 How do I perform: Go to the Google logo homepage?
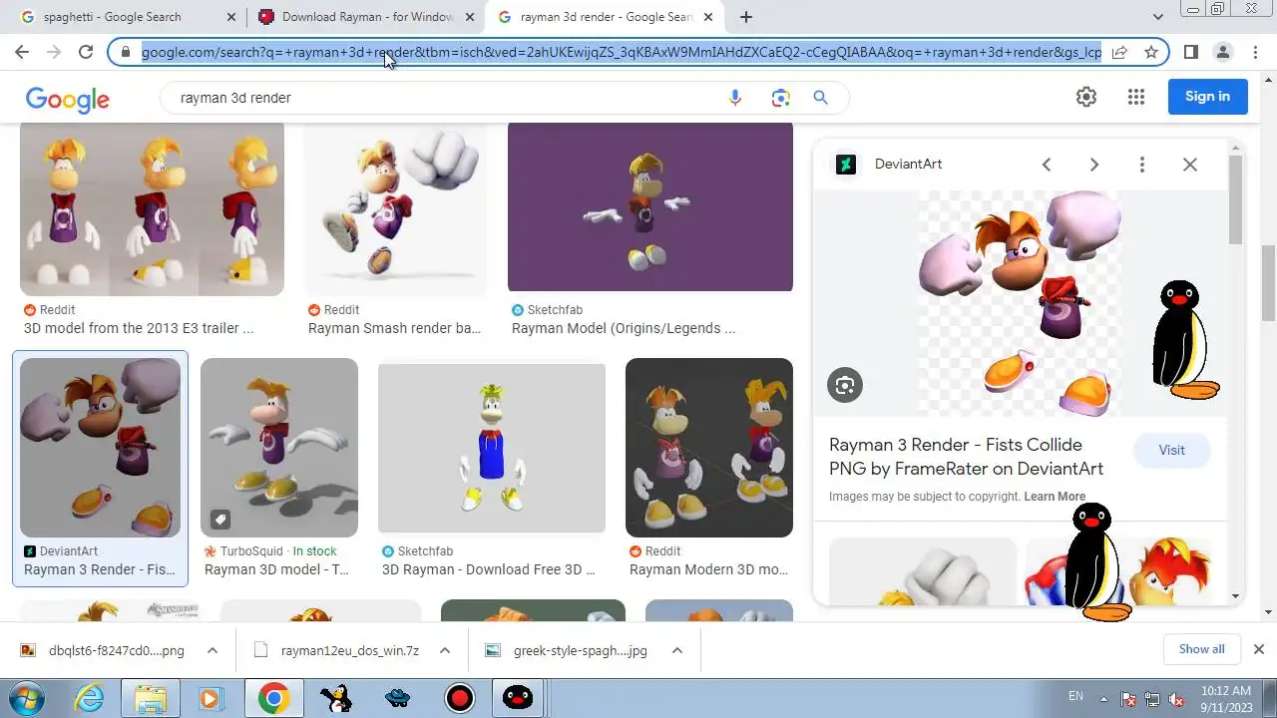tap(68, 98)
